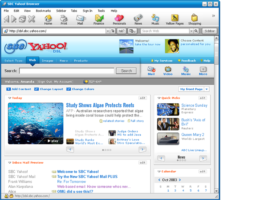The height and width of the screenshot is (200, 265).
Task: Open Music from the browser toolbar
Action: (x=155, y=20)
